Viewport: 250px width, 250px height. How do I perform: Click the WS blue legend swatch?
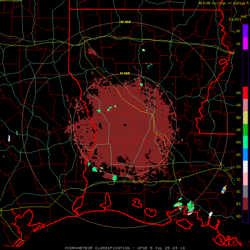click(x=245, y=154)
